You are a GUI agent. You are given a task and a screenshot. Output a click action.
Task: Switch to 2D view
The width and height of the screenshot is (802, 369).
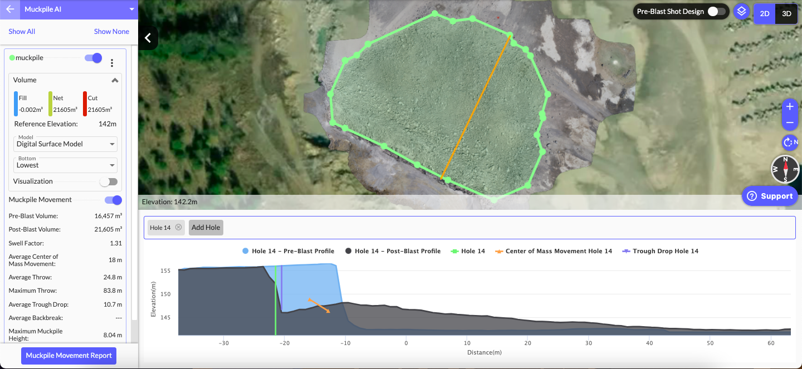click(765, 14)
